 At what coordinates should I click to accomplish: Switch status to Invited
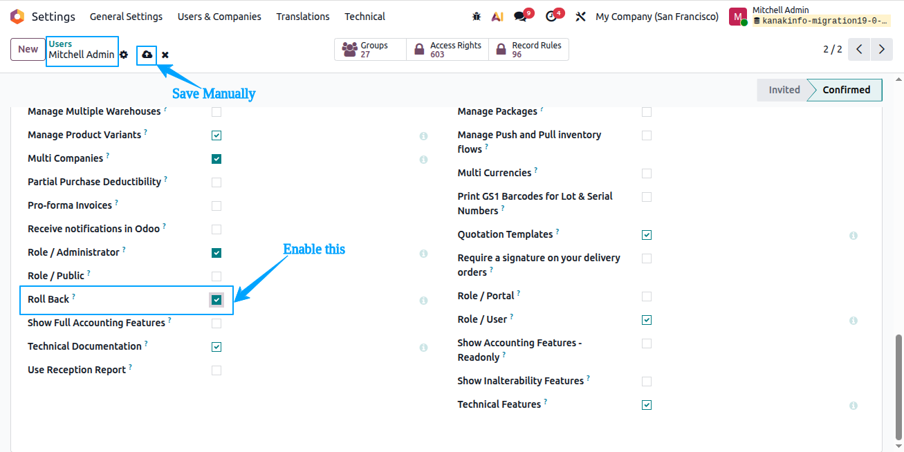coord(784,90)
